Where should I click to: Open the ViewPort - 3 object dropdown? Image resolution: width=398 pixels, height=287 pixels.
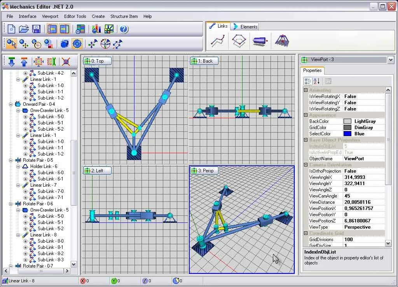point(391,60)
